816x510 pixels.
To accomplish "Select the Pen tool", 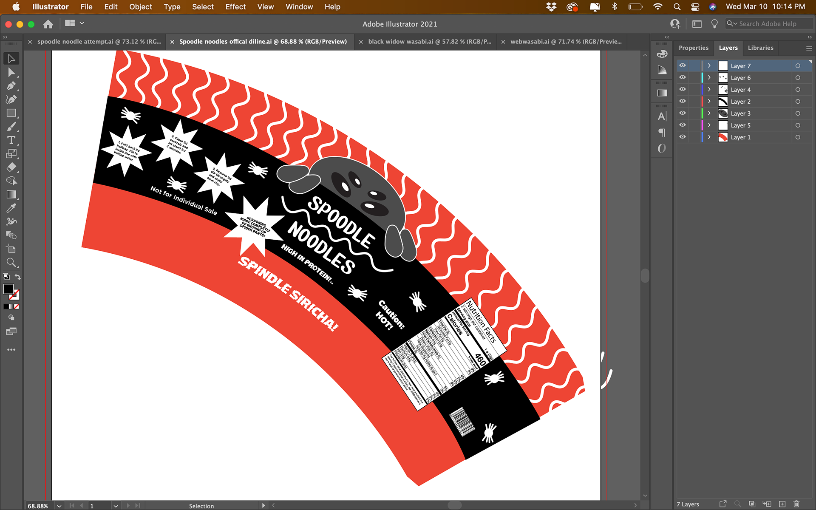I will click(11, 86).
